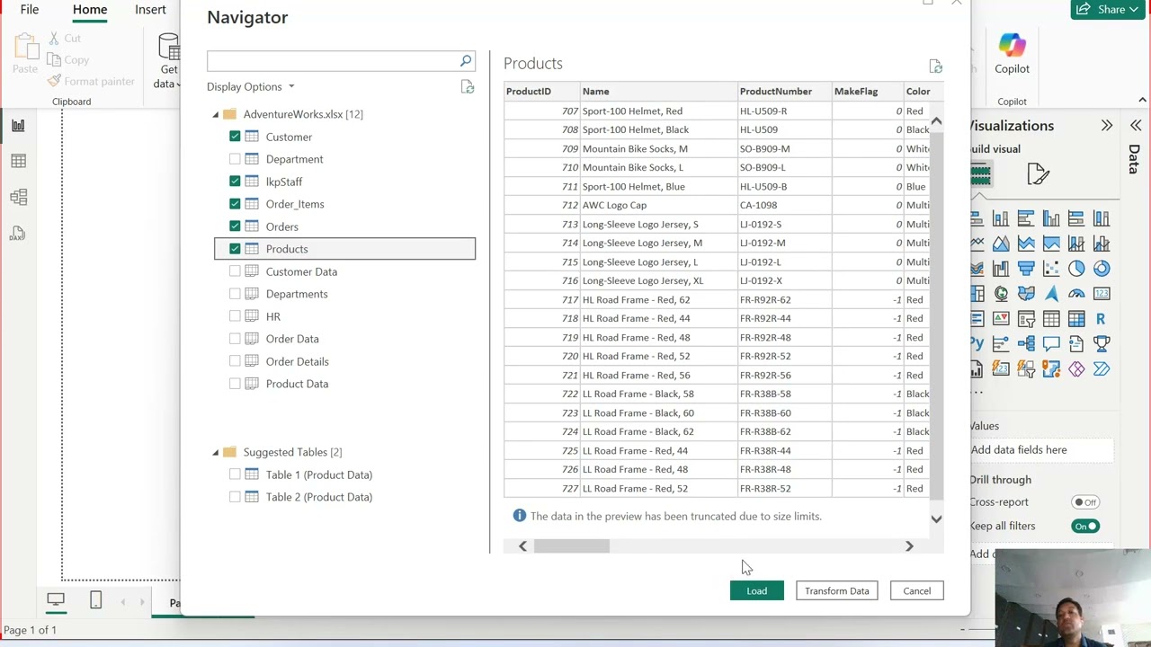The width and height of the screenshot is (1151, 647).
Task: Check the Customer Data sheet checkbox
Action: [235, 271]
